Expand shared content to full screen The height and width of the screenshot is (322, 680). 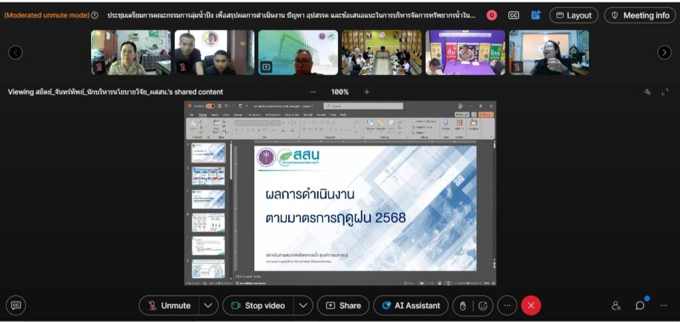point(665,92)
